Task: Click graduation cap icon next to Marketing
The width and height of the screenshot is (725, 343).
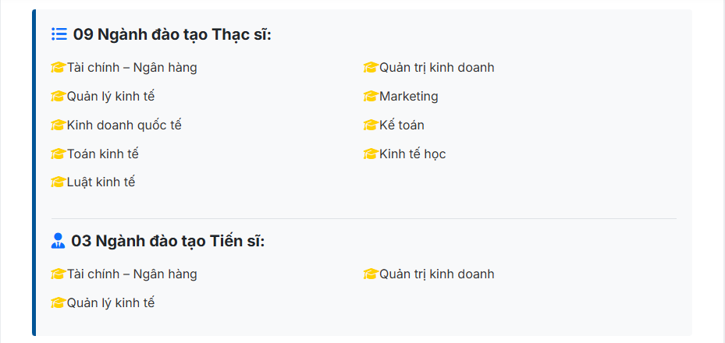Action: [x=371, y=97]
